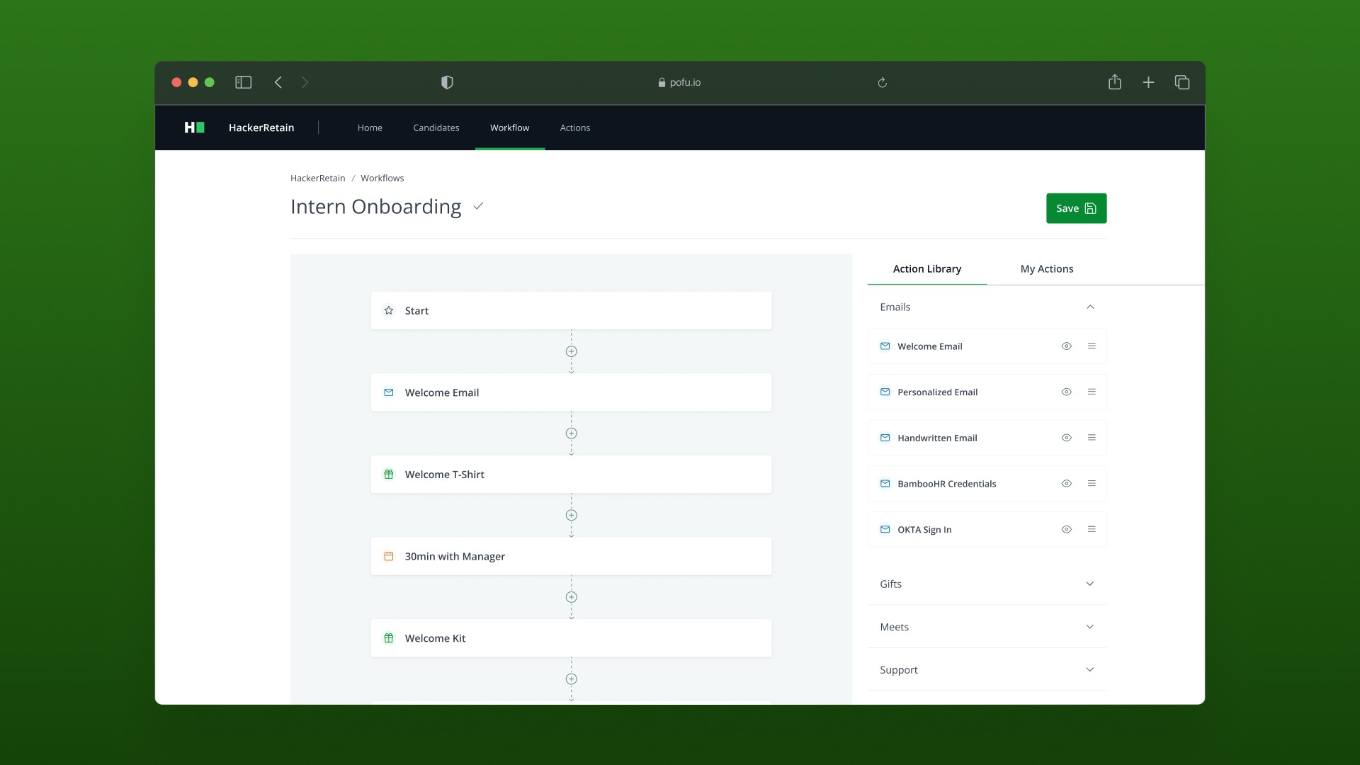Click drag handle of Handwritten Email action

(x=1092, y=438)
